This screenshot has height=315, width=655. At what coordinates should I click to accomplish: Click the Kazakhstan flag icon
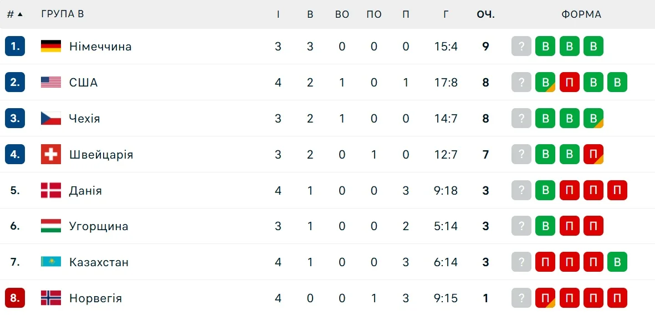click(x=51, y=262)
